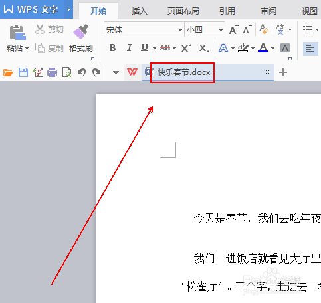Expand the Paste options dropdown arrow

click(x=27, y=48)
